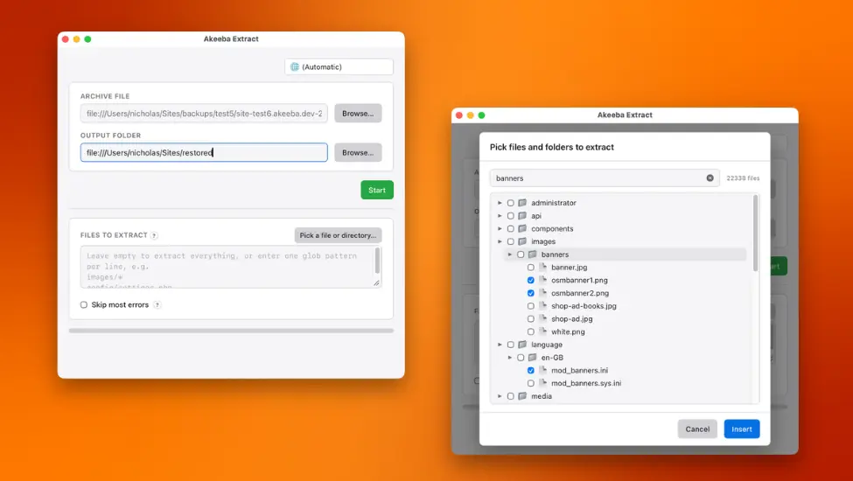Click Cancel in the picker dialog

click(697, 429)
